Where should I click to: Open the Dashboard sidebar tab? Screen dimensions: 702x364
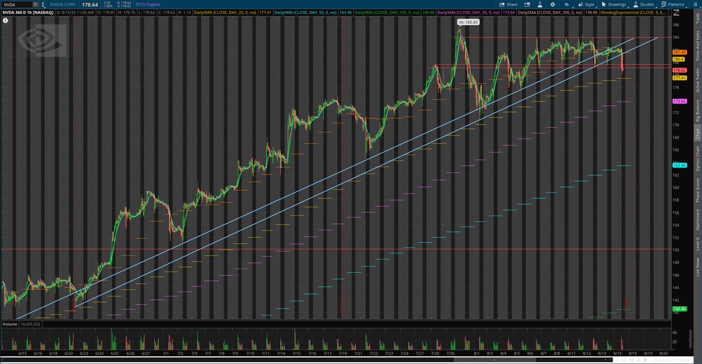pos(697,219)
